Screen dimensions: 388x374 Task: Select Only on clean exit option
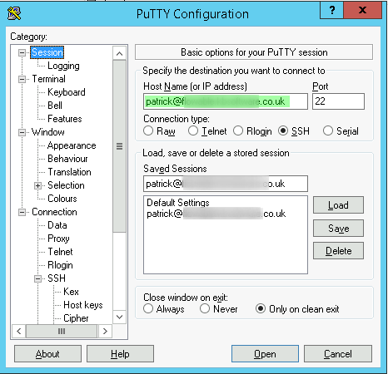(x=261, y=308)
